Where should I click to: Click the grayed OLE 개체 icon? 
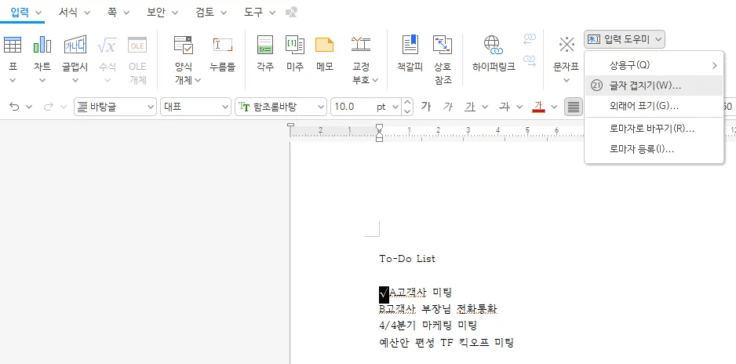137,45
